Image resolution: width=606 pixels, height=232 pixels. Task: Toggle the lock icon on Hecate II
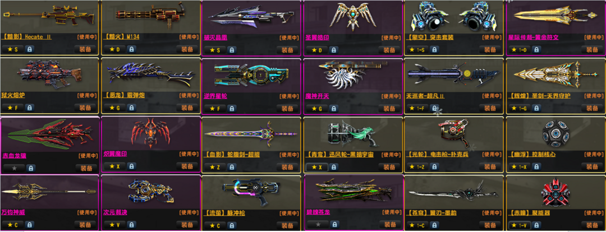pyautogui.click(x=29, y=49)
